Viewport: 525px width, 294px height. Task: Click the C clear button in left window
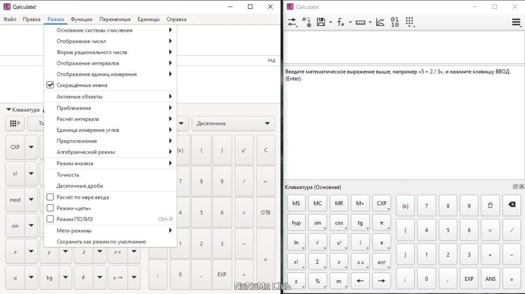point(265,150)
